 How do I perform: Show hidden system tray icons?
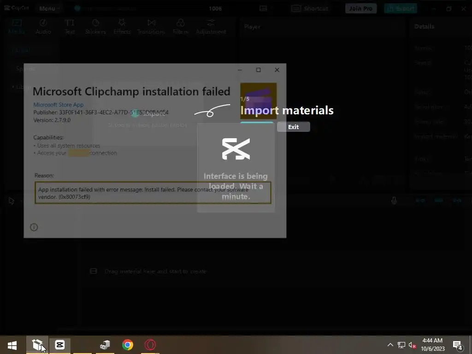(x=390, y=345)
